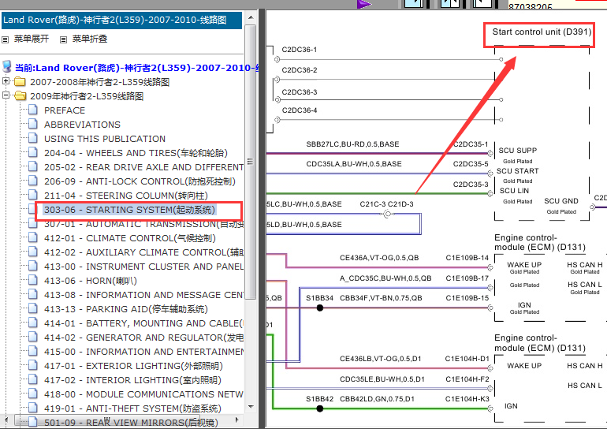Open the ABBREVIATIONS entry
Viewport: 607px width, 429px height.
[x=83, y=125]
